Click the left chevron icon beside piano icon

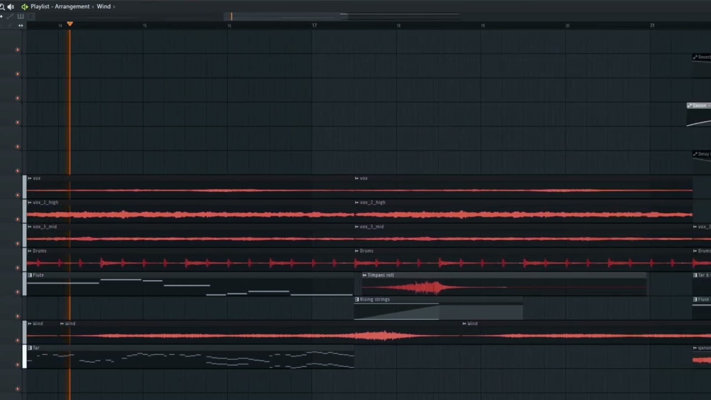(x=31, y=16)
